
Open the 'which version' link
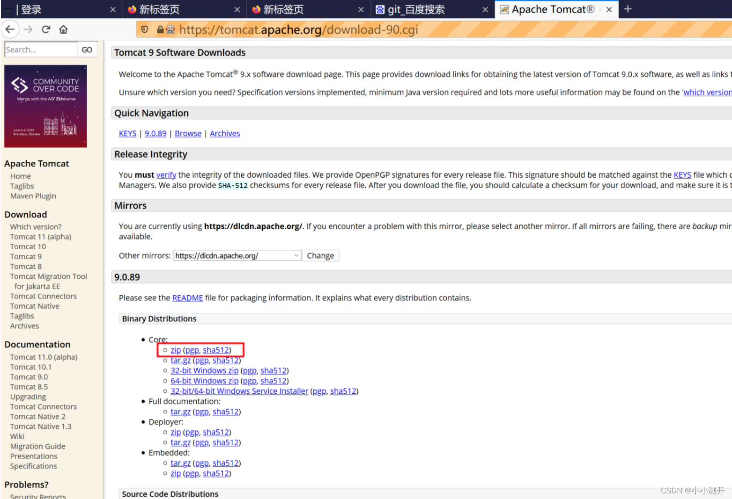tap(707, 92)
